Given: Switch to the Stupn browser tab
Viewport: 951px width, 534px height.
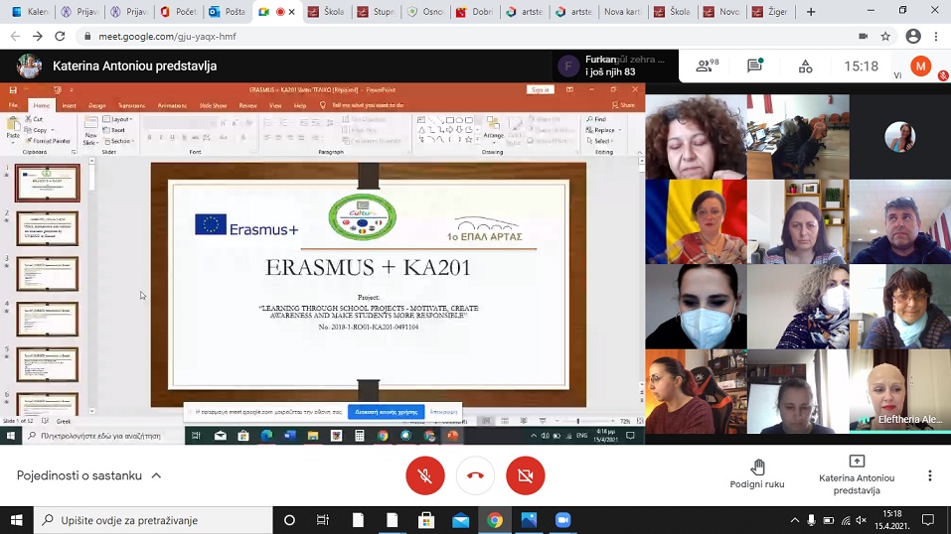Looking at the screenshot, I should click(x=376, y=12).
